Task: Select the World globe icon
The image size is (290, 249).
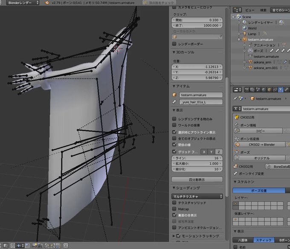Action: (244, 28)
